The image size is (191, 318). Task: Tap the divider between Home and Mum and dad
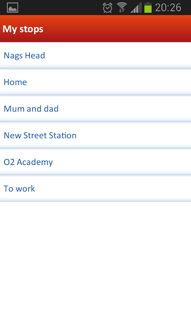pos(95,95)
